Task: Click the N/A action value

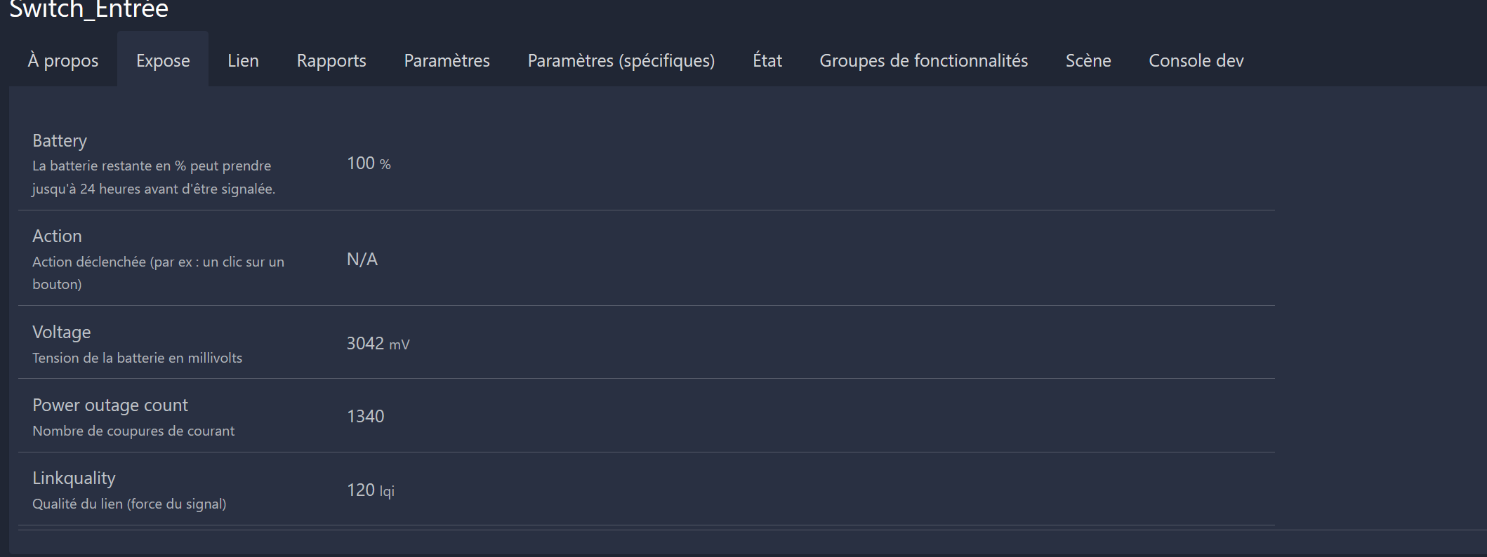Action: pyautogui.click(x=362, y=260)
